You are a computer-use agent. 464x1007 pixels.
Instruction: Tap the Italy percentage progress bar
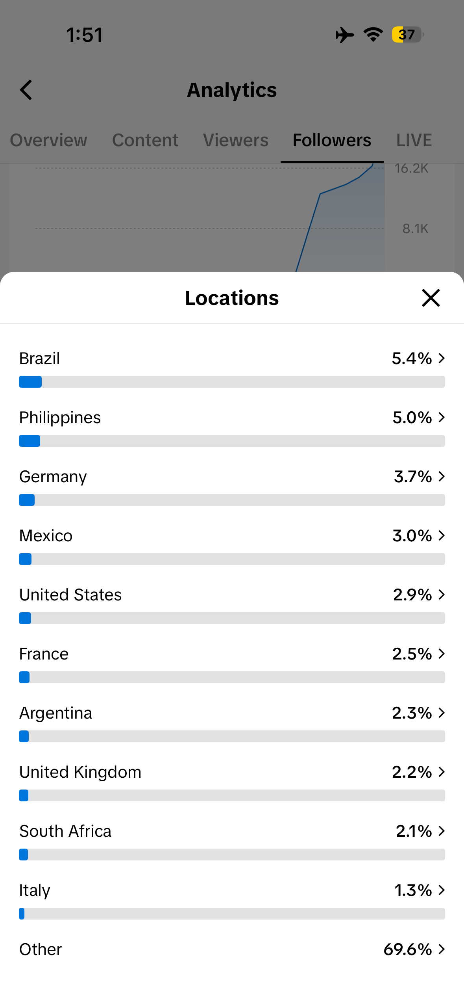tap(232, 914)
